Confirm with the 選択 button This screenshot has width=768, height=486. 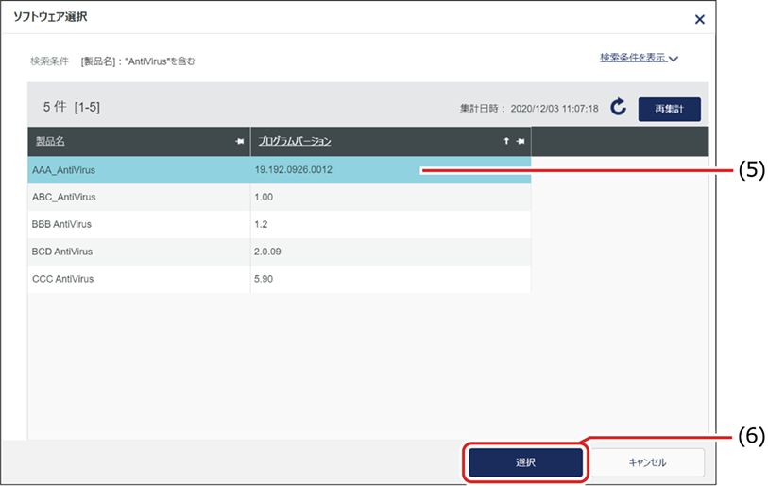(525, 462)
